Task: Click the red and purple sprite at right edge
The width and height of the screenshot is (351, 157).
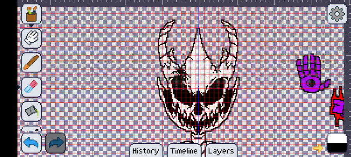Action: tap(337, 107)
